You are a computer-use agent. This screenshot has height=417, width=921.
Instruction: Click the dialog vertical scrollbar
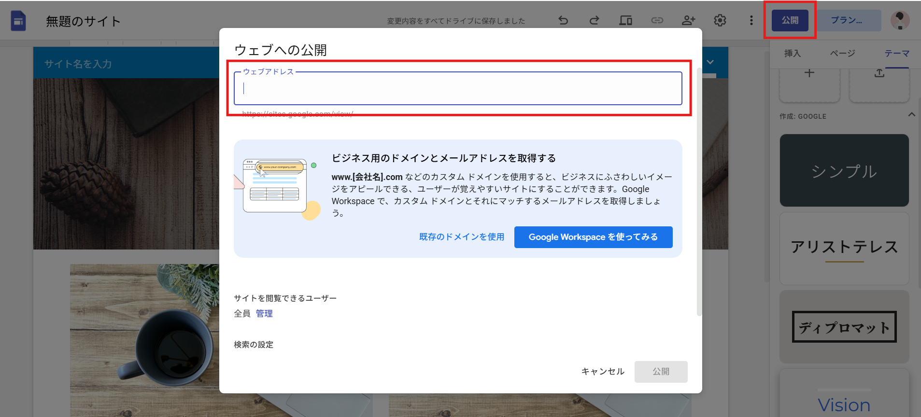(699, 192)
